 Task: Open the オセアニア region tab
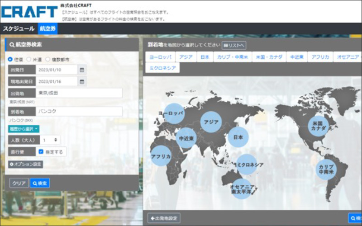click(x=348, y=57)
